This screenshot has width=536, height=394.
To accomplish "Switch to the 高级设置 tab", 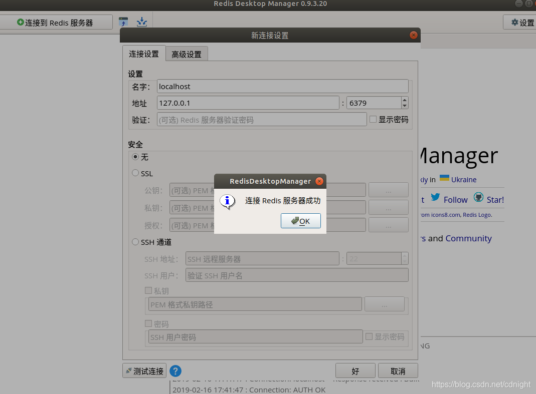I will click(186, 54).
